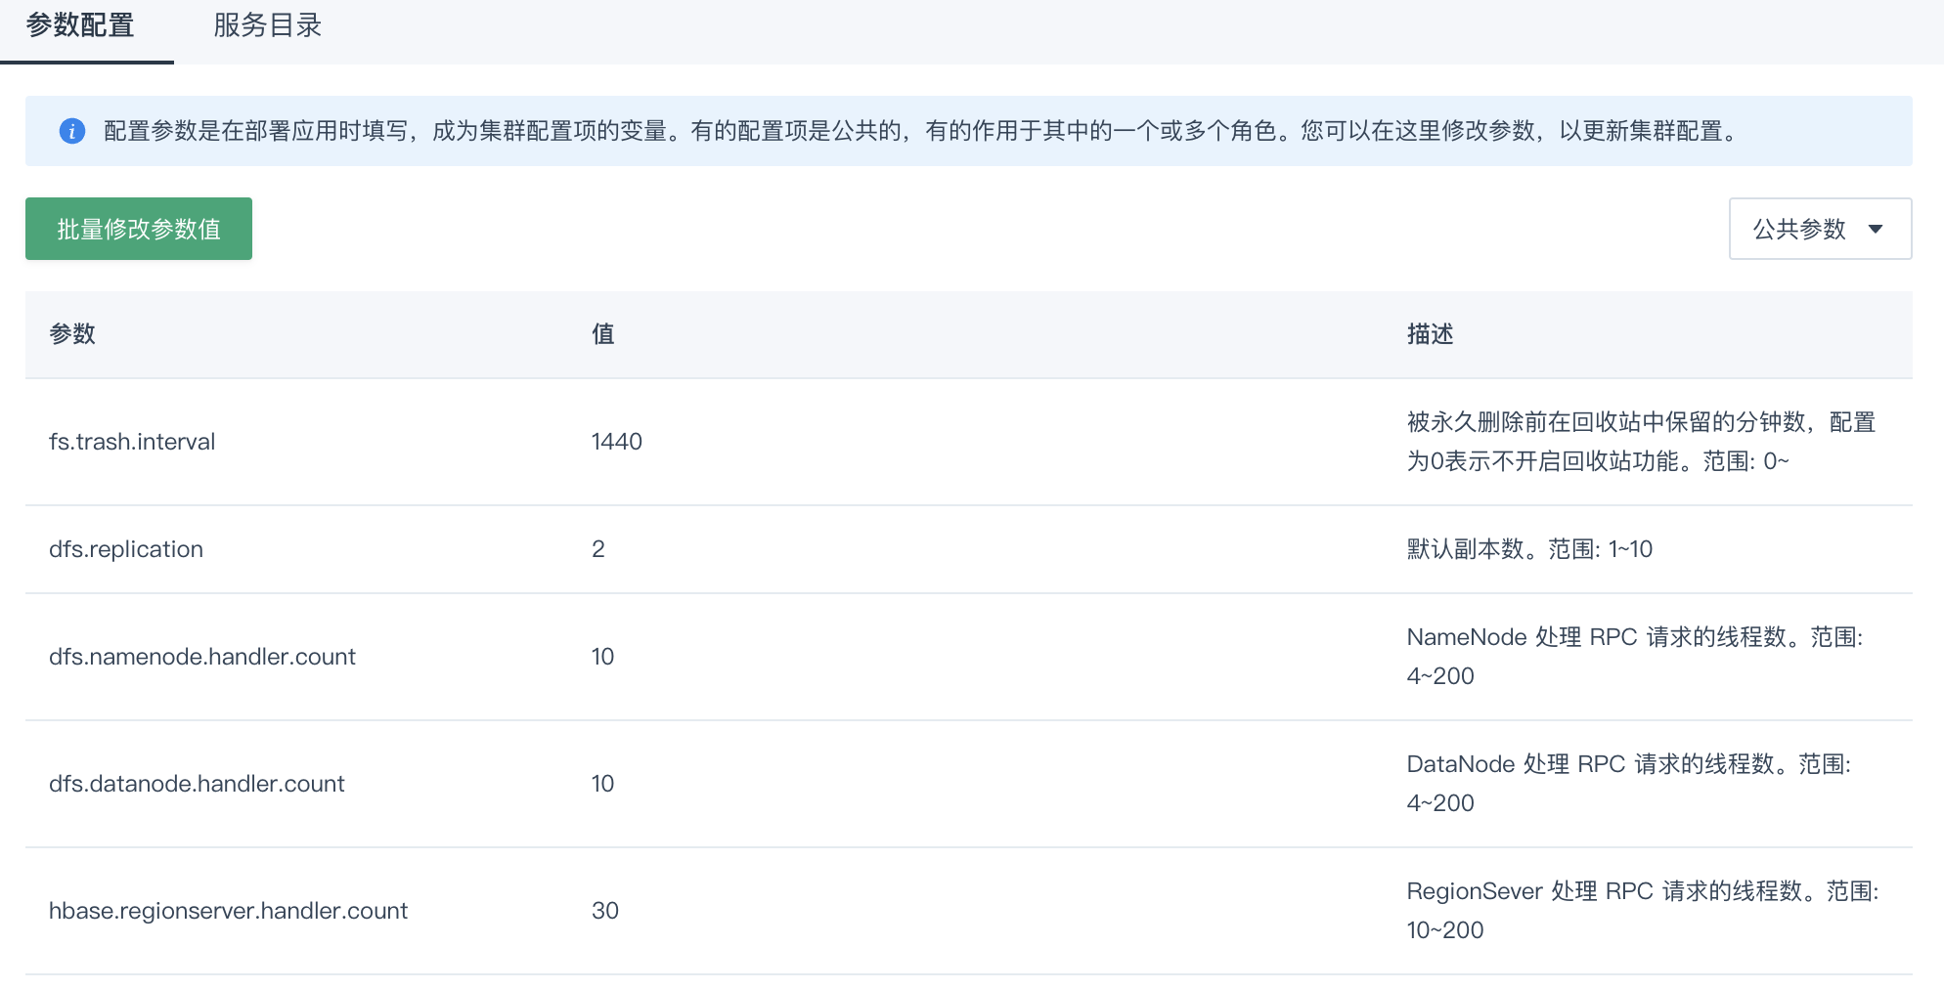Viewport: 1944px width, 989px height.
Task: Click the dropdown arrow beside 公共参数
Action: click(1876, 229)
